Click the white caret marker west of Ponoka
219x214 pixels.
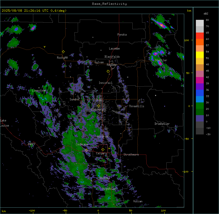pyautogui.click(x=93, y=37)
